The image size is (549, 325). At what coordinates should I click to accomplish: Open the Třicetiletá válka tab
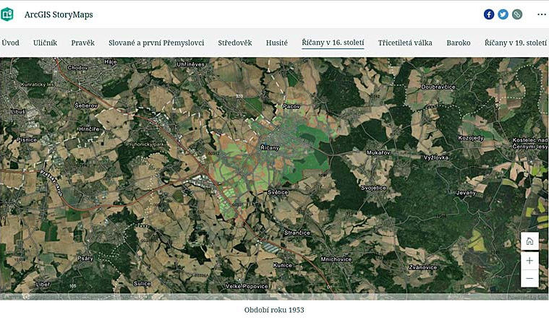pos(405,43)
